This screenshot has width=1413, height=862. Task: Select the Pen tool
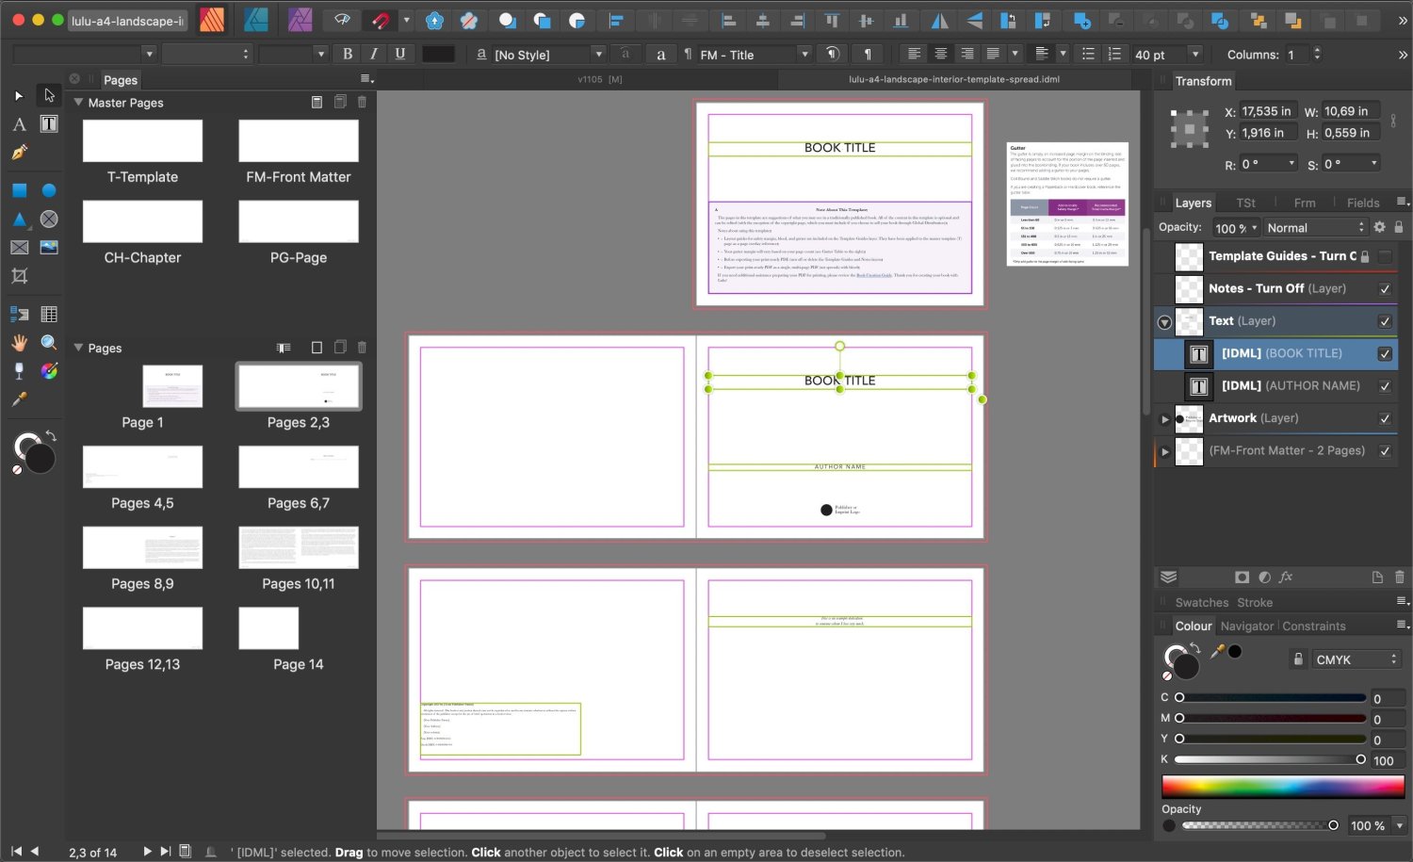[19, 153]
